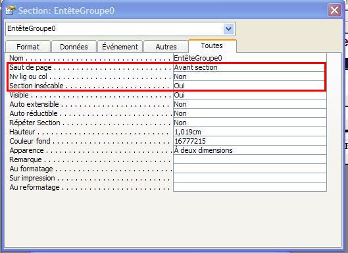Switch to the Données tab
This screenshot has width=348, height=253.
[x=74, y=47]
